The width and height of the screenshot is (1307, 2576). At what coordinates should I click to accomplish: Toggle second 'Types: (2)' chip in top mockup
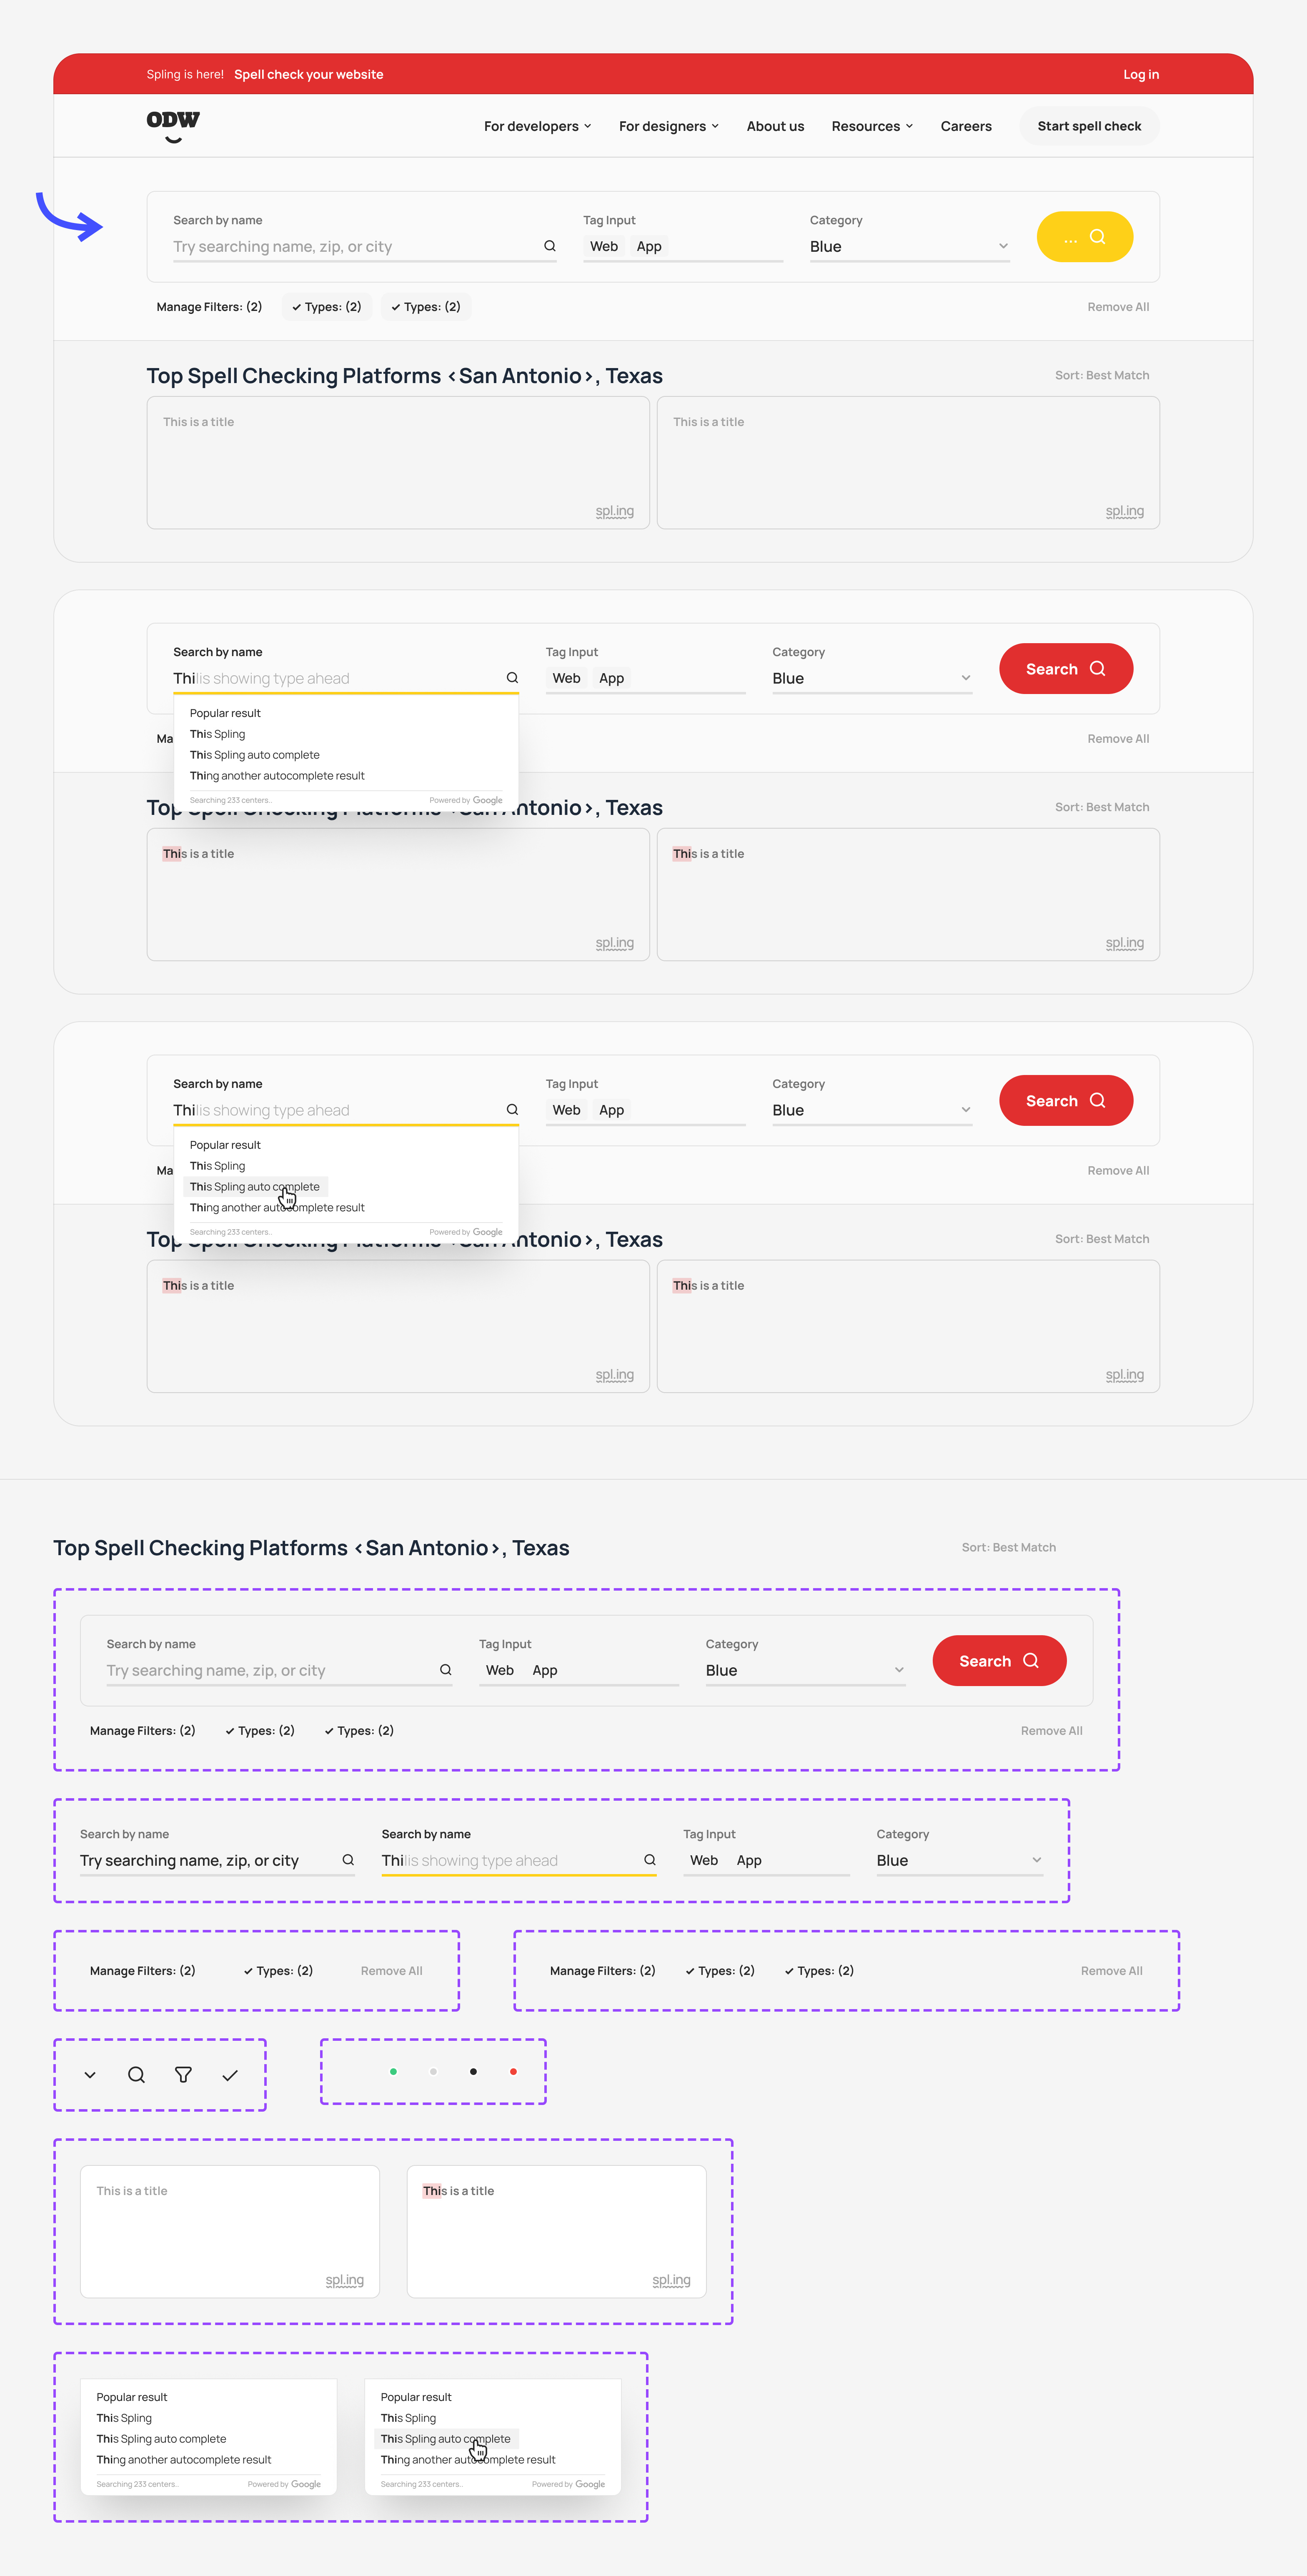[426, 307]
